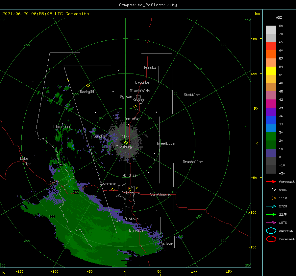
Task: Click the Sylvan town label
Action: point(126,97)
